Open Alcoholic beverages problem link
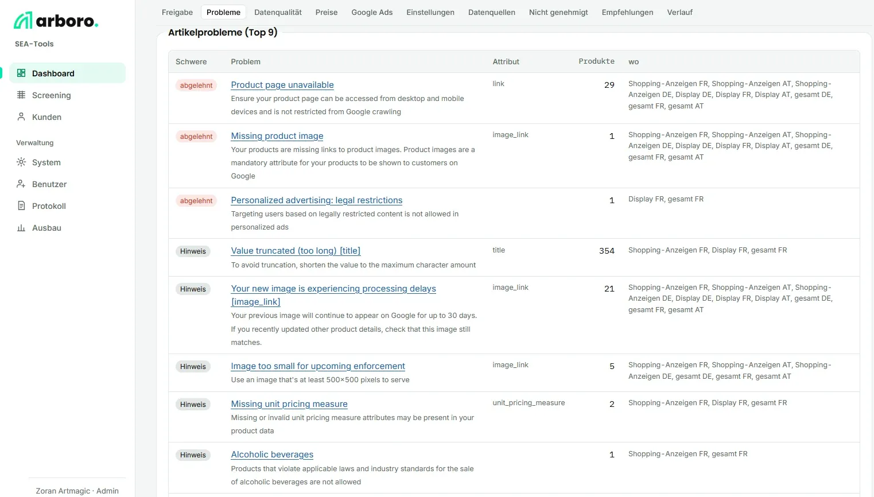 272,454
